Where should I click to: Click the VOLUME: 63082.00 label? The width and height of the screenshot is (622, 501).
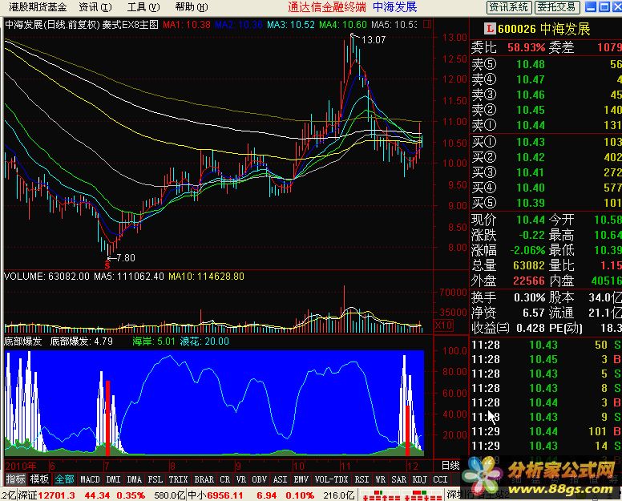pos(46,277)
